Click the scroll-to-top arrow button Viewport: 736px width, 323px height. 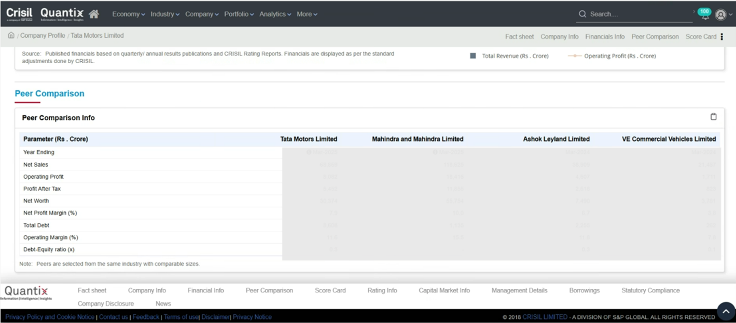pos(726,311)
